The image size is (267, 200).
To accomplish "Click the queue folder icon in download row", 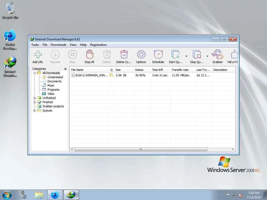I will point(111,75).
